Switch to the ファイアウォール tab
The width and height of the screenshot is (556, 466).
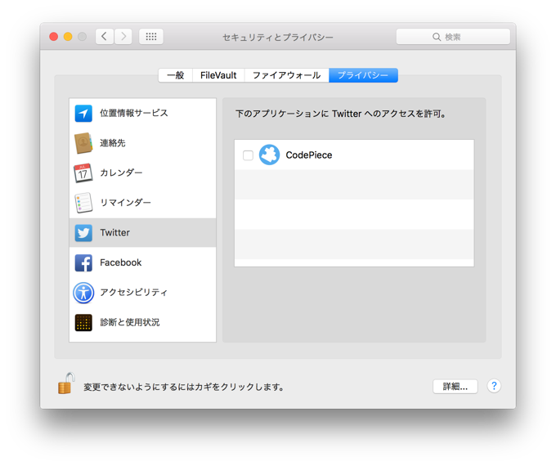pos(286,75)
